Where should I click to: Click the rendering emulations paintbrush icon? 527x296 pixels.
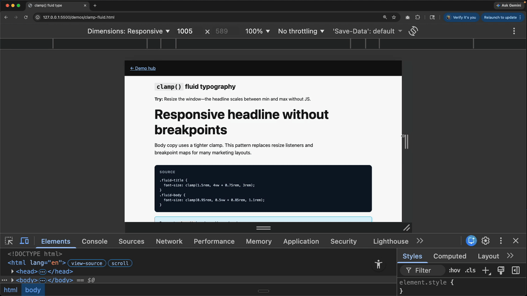click(501, 270)
